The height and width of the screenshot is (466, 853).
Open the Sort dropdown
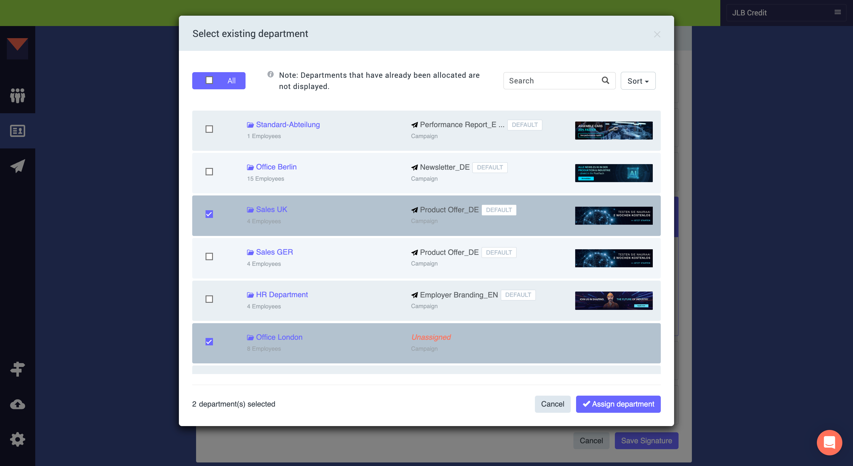pos(637,80)
